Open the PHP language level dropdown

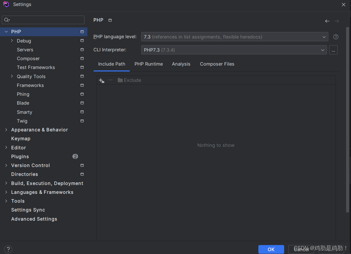[x=324, y=37]
